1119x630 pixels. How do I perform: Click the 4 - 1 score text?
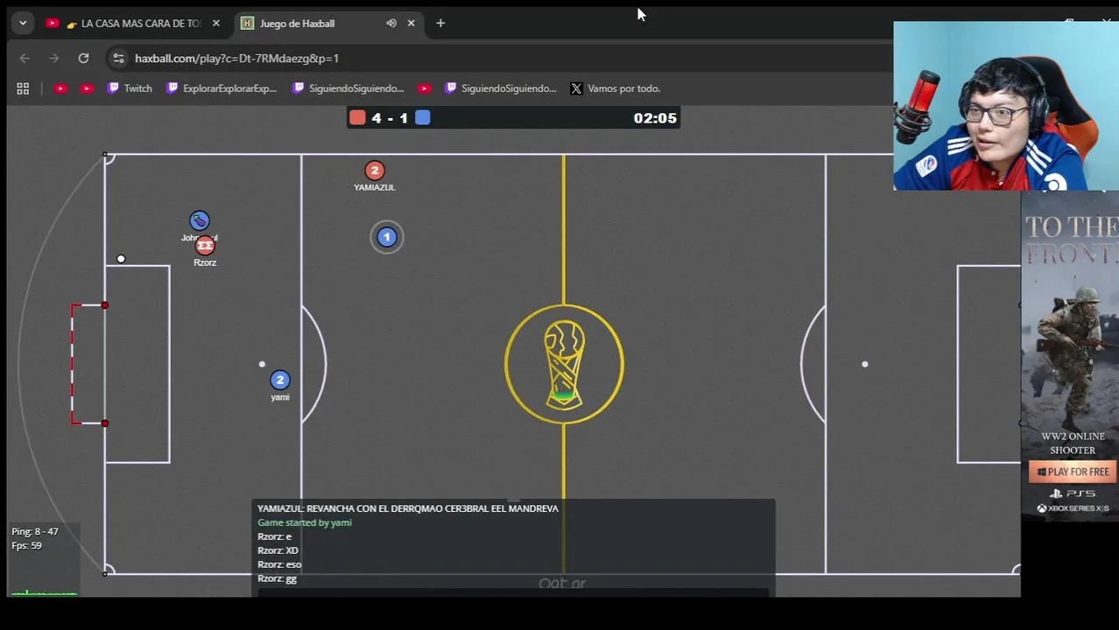(390, 118)
